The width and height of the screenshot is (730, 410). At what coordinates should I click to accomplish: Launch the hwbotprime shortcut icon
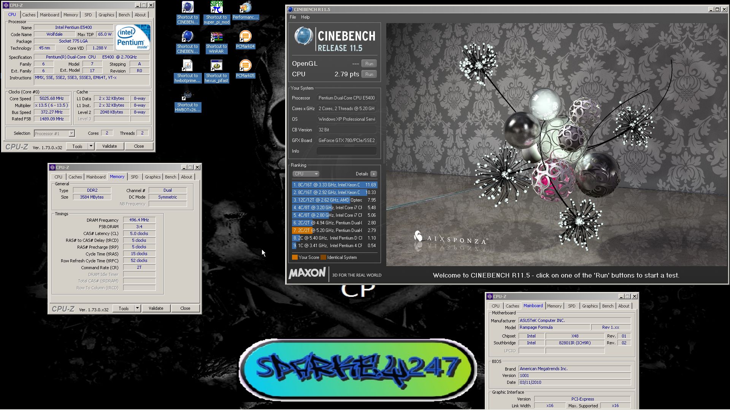point(187,66)
